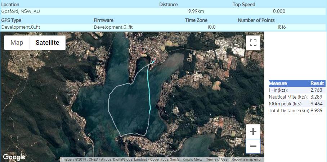Zoom out on the map
The image size is (327, 162).
tap(253, 146)
